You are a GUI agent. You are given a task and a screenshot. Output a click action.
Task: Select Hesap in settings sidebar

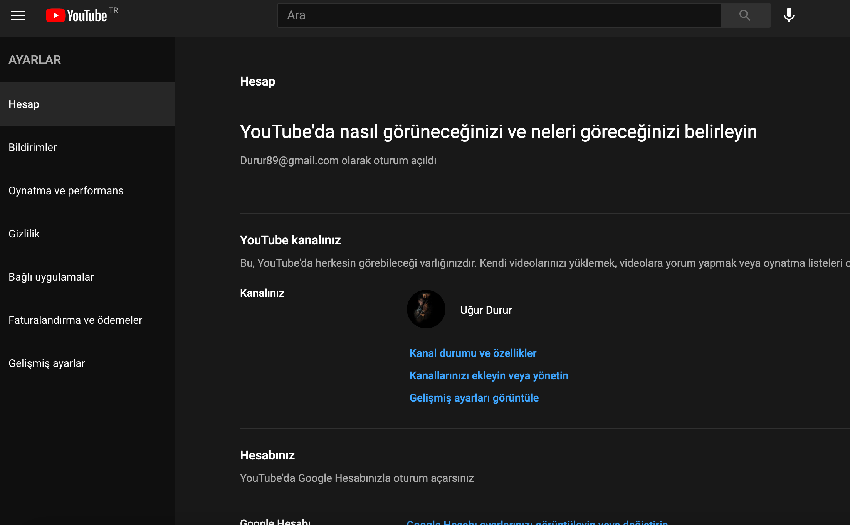tap(24, 104)
